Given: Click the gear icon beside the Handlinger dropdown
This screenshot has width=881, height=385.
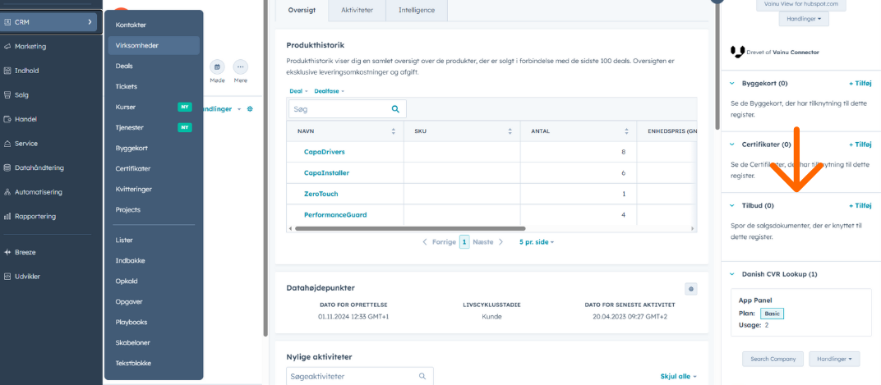Looking at the screenshot, I should click(250, 109).
